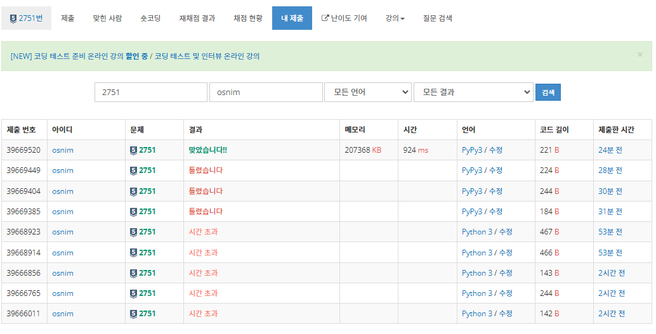656x334 pixels.
Task: Open the 모든 결과 result dropdown
Action: [473, 92]
